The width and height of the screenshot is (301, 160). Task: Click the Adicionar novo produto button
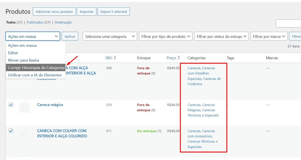click(x=54, y=12)
